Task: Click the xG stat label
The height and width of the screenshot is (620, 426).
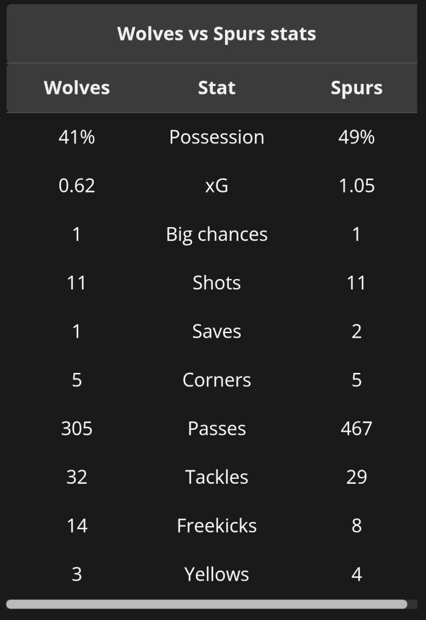Action: (x=217, y=186)
